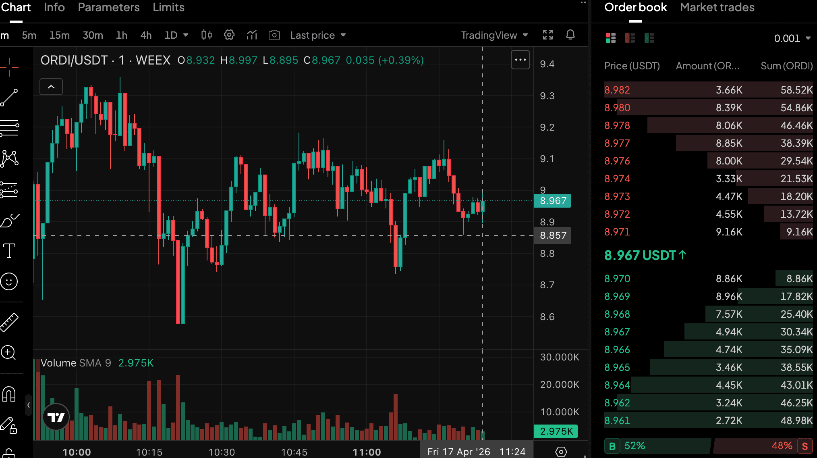Image resolution: width=817 pixels, height=458 pixels.
Task: Select bid price 8.970 row
Action: [709, 279]
